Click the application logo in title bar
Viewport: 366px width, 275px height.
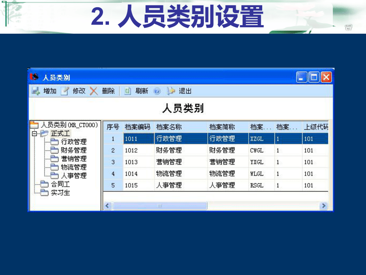[34, 77]
